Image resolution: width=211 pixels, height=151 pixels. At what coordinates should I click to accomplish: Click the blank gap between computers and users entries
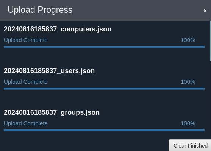[104, 57]
